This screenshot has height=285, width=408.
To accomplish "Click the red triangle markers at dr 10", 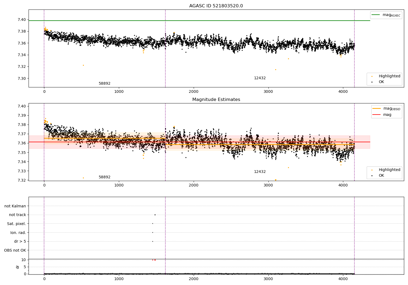I will (x=154, y=260).
